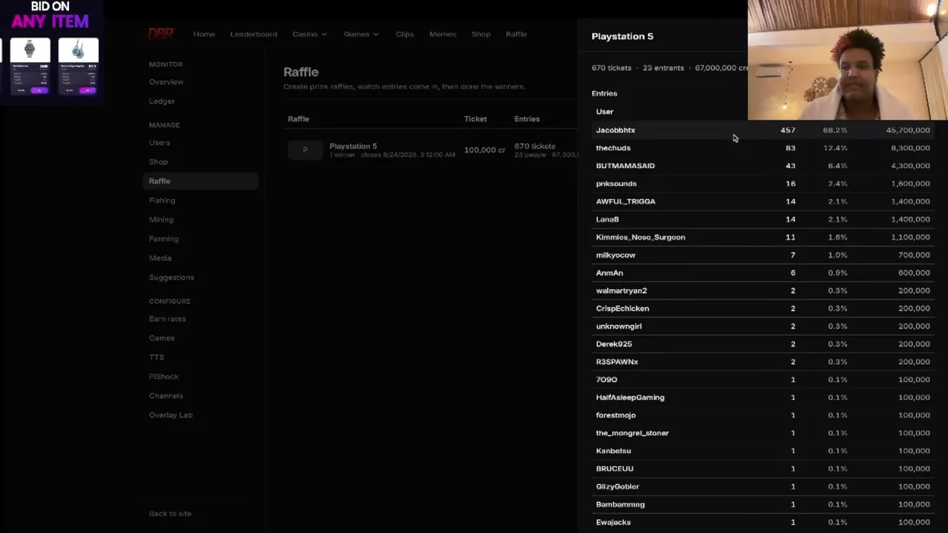Click the User column header in Entries
This screenshot has height=533, width=948.
click(604, 112)
